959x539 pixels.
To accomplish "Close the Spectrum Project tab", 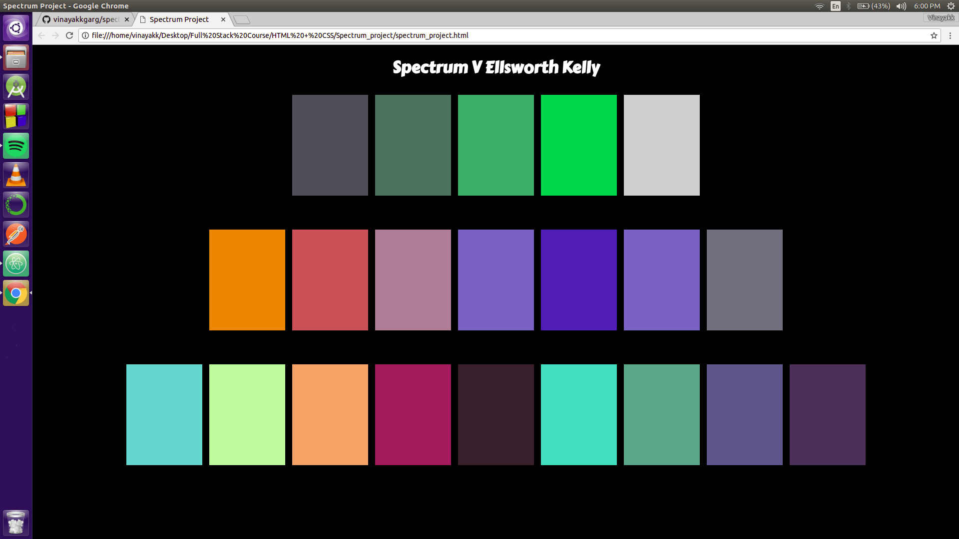I will tap(223, 19).
